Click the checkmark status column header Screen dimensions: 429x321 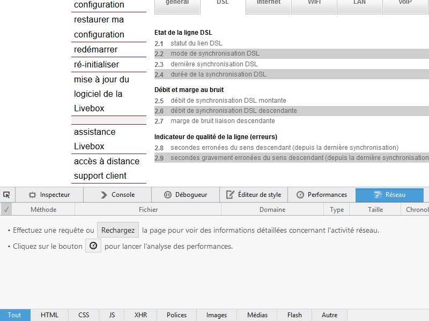click(6, 210)
